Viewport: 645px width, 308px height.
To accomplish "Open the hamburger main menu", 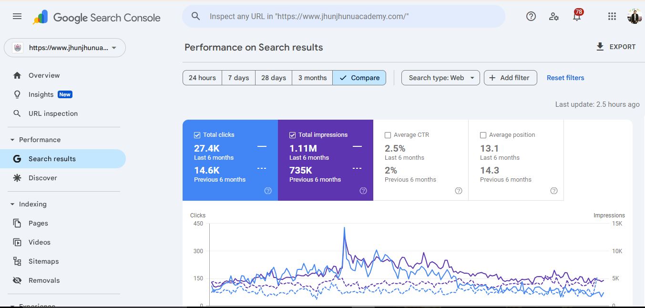I will coord(17,16).
